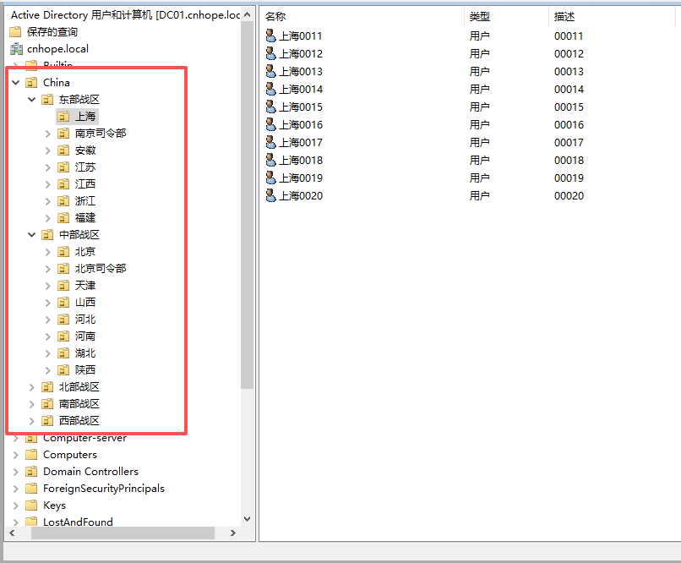
Task: Click the tree's scroll down arrow
Action: (x=247, y=519)
